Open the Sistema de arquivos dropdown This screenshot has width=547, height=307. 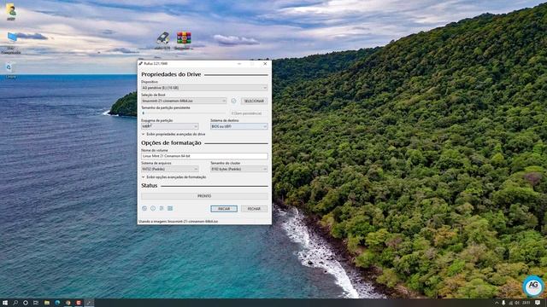pyautogui.click(x=170, y=169)
